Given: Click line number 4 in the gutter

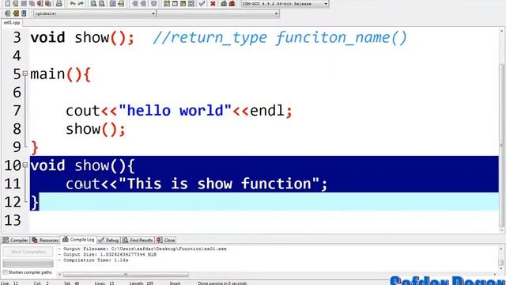Looking at the screenshot, I should 17,55.
